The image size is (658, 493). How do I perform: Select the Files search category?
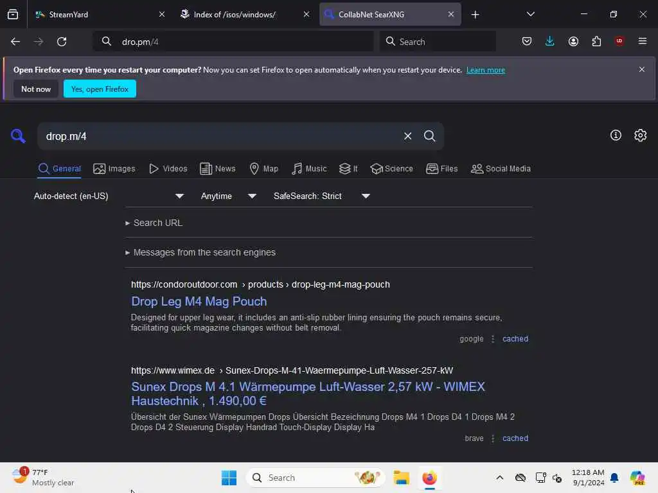441,169
